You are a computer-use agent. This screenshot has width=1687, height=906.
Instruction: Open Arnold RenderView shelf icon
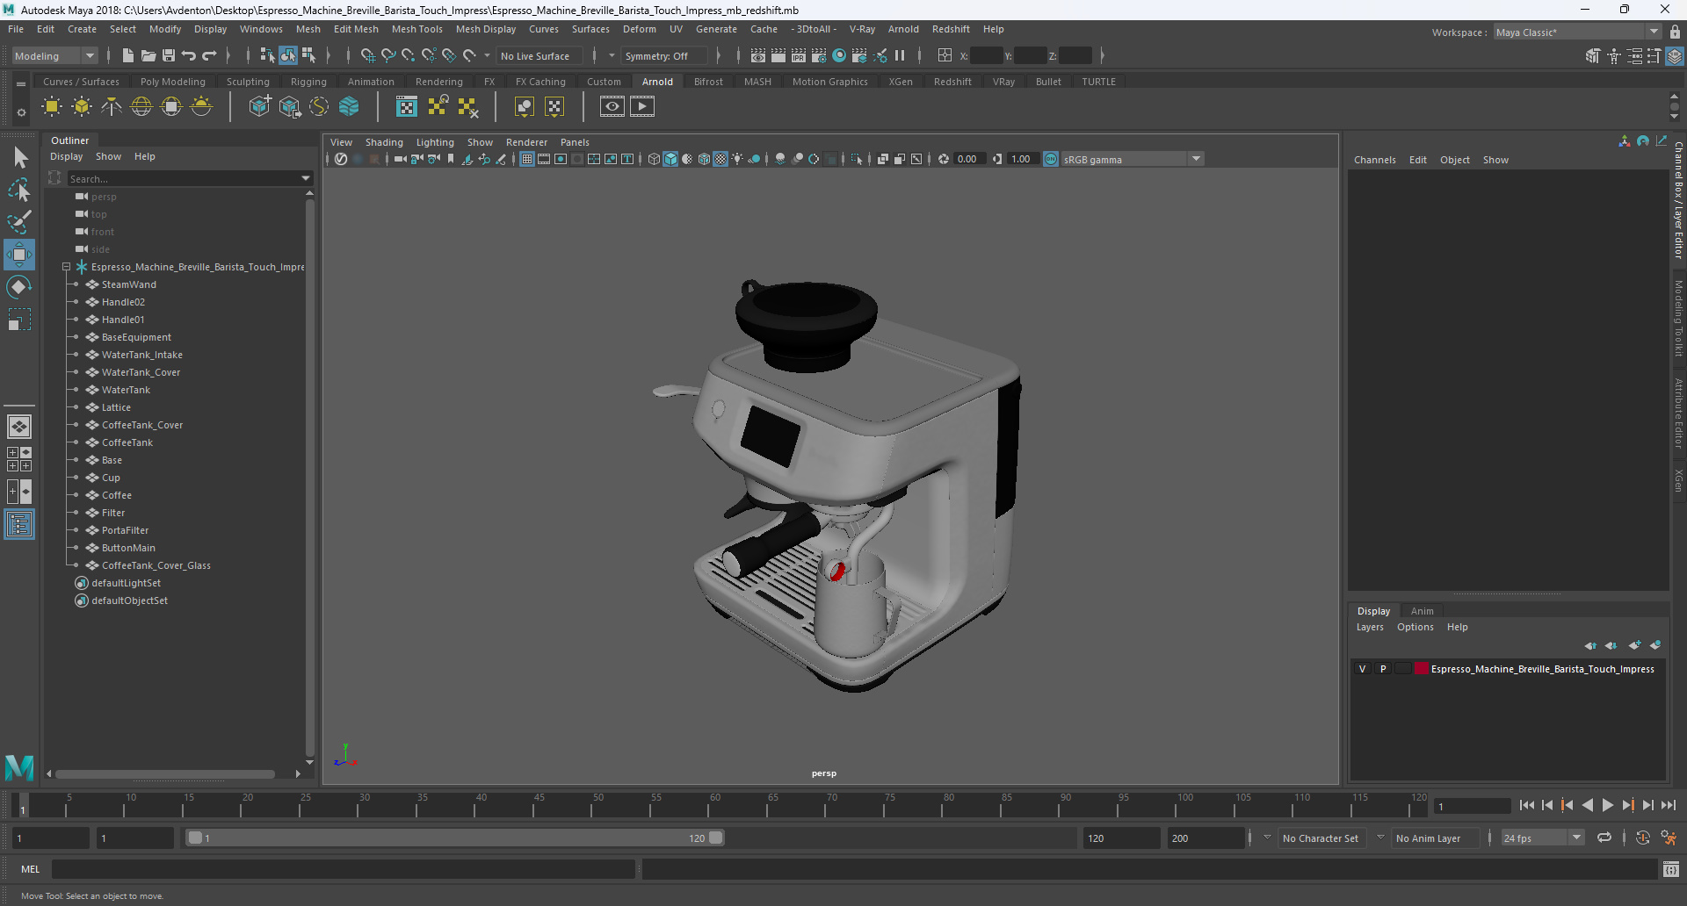612,107
